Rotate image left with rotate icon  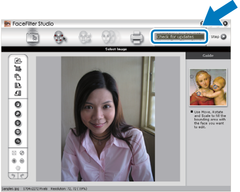click(18, 93)
